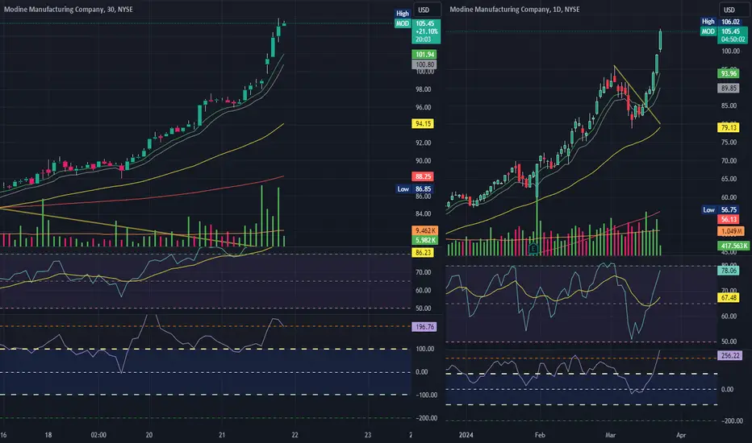The image size is (752, 443).
Task: Click the 02:00 time axis label
Action: [x=98, y=435]
